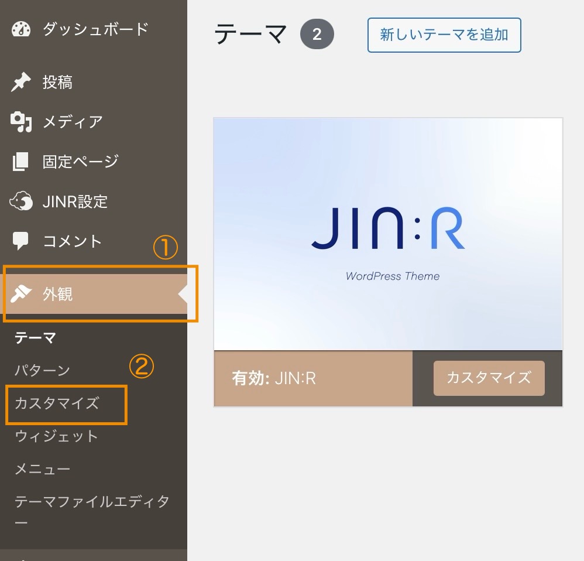Click the media camera-and-note icon

click(x=21, y=122)
